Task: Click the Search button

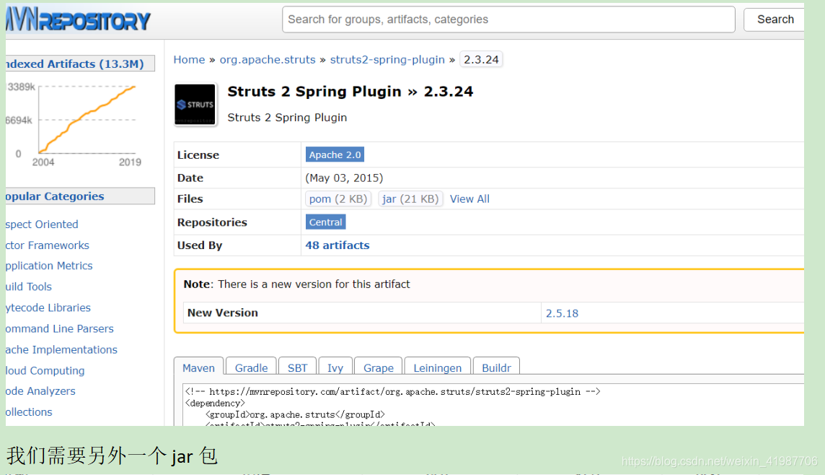Action: coord(774,19)
